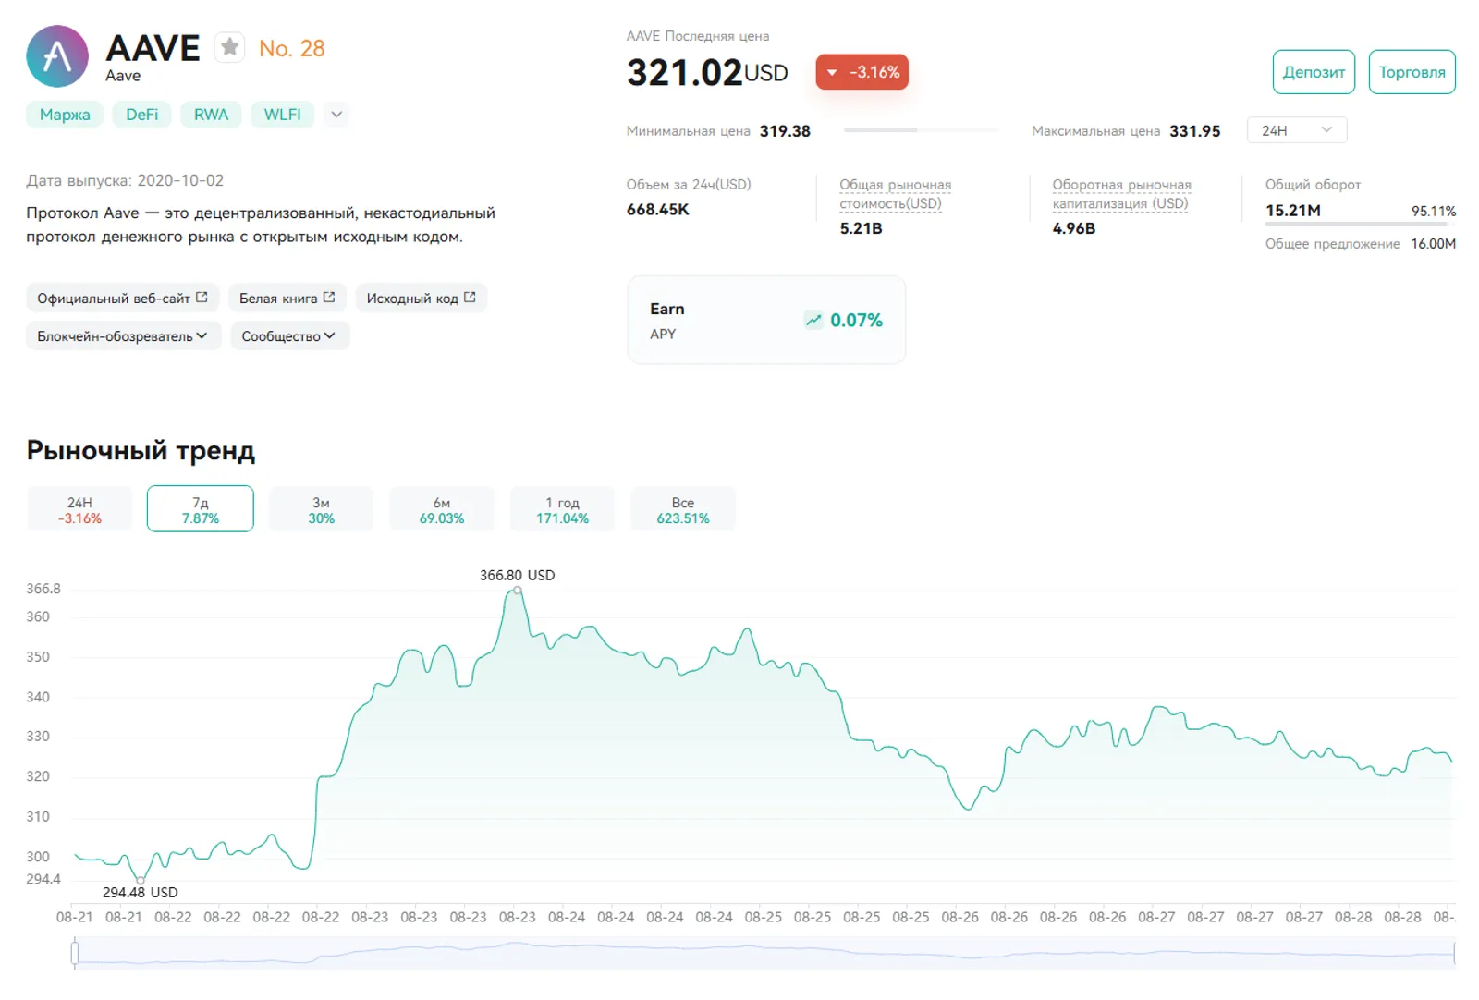This screenshot has width=1479, height=1000.
Task: Click the Депозит button
Action: point(1314,72)
